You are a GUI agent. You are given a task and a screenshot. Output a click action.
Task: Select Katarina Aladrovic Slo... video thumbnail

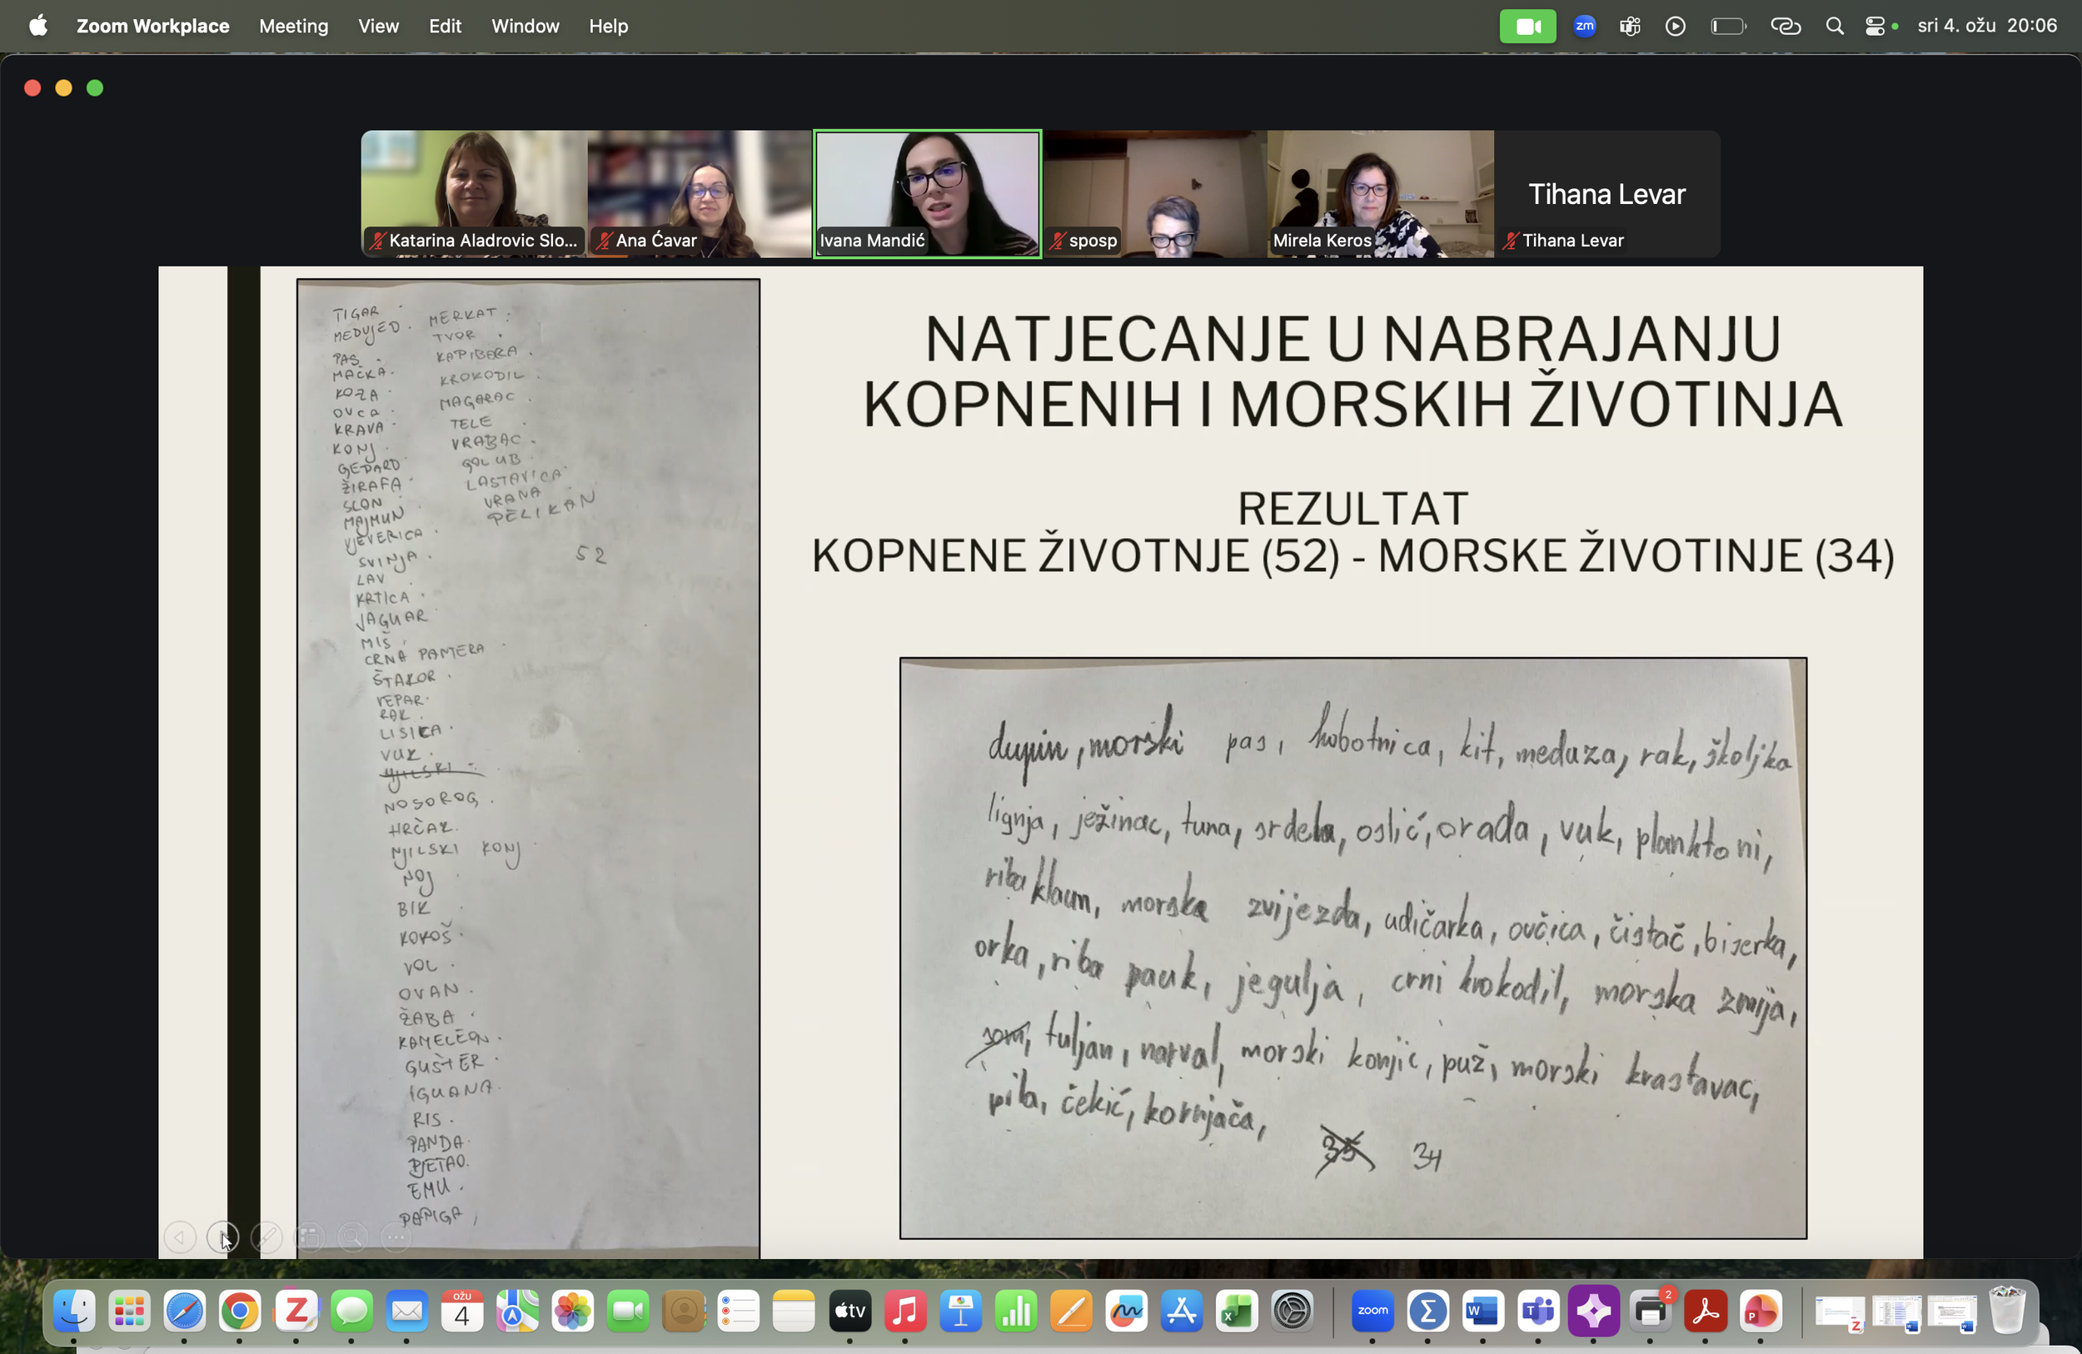(474, 194)
